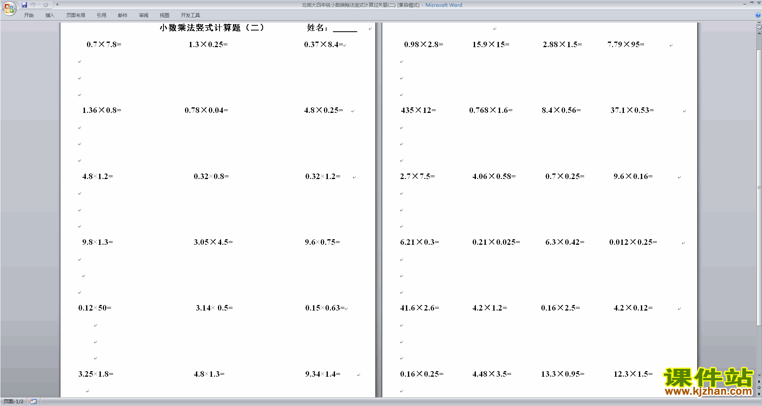Click the problem 4.06×0.58=

[494, 176]
